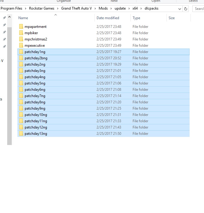Select the patchday2bng folder name
Viewport: 204px width, 213px height.
(36, 58)
